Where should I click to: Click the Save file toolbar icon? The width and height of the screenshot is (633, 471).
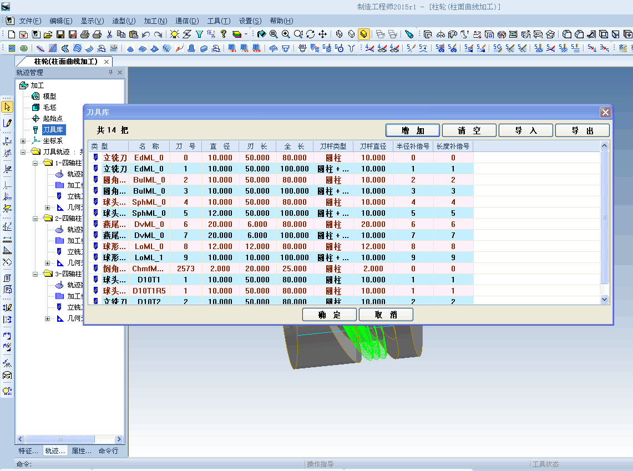tap(60, 34)
